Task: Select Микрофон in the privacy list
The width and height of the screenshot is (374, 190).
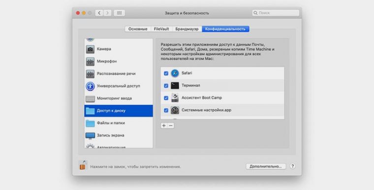Action: tap(119, 61)
